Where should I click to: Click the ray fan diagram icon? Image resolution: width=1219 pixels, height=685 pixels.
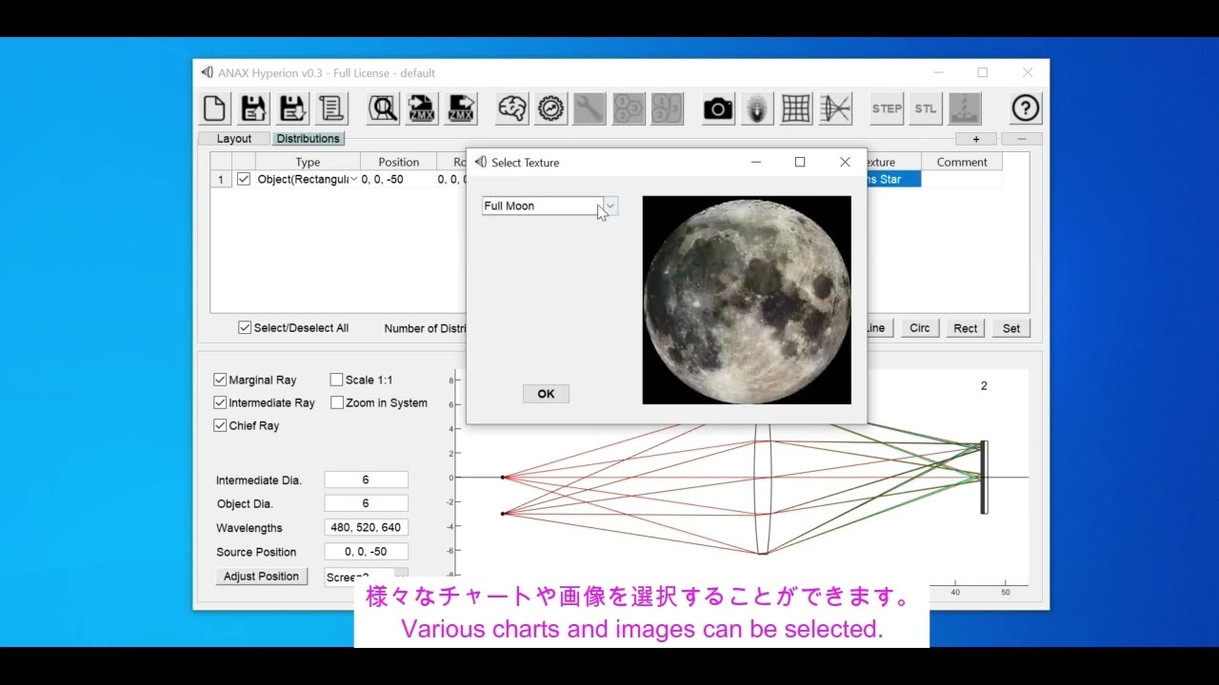[835, 108]
